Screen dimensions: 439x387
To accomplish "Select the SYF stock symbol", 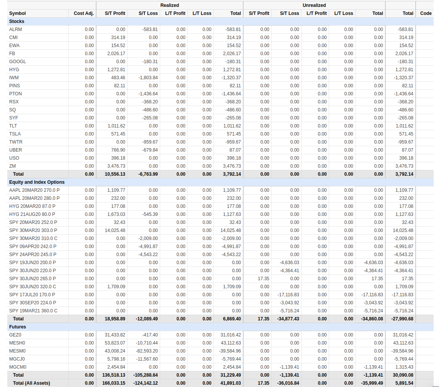I will pos(13,118).
